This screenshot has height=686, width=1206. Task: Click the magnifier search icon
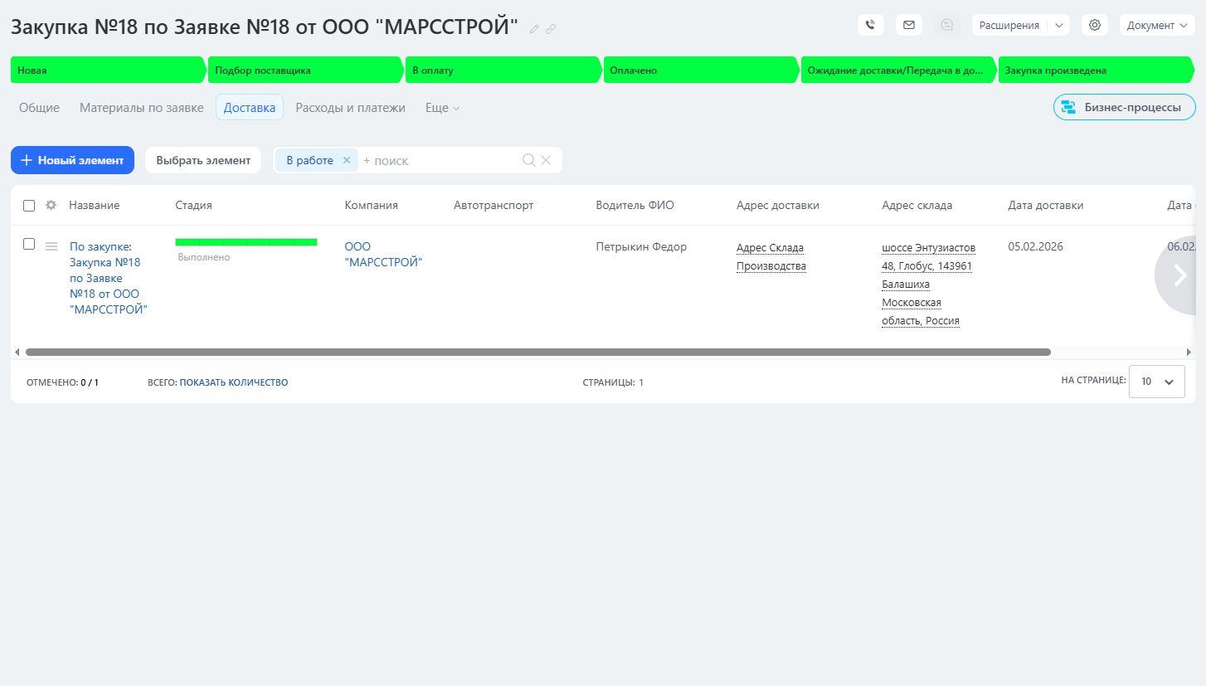(528, 160)
